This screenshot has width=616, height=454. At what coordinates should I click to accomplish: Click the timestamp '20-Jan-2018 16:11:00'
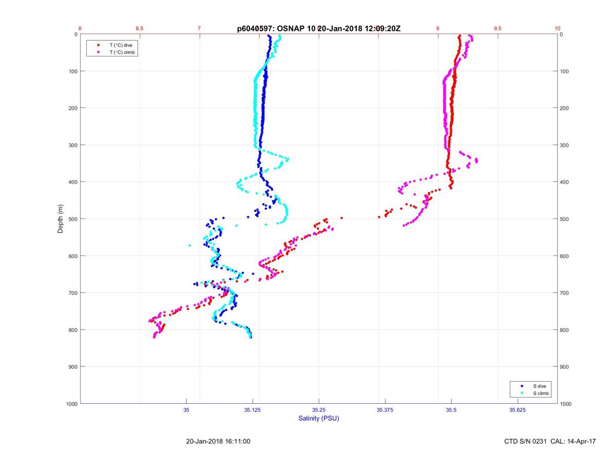[218, 441]
